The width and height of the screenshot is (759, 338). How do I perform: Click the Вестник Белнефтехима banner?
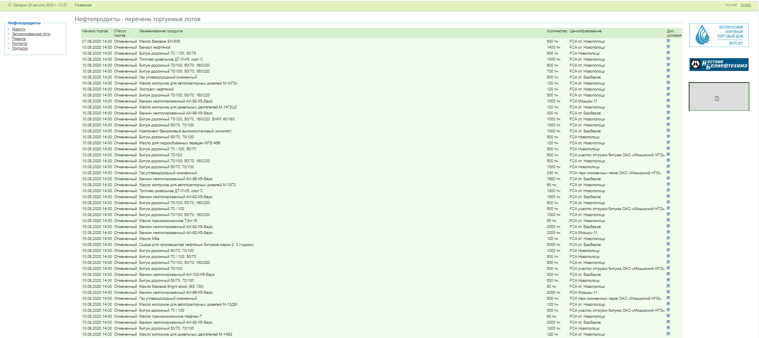pyautogui.click(x=719, y=64)
